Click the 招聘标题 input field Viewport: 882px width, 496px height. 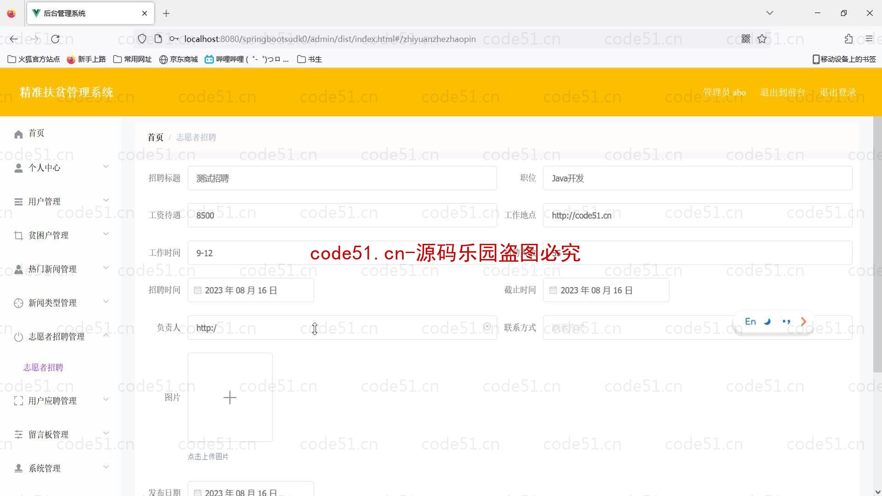[x=342, y=178]
